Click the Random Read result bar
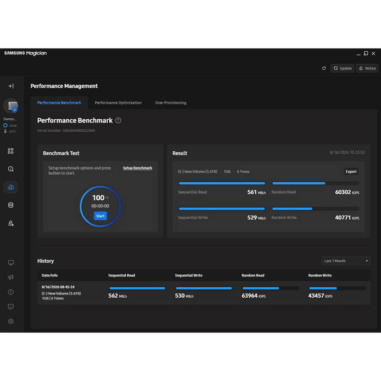 (x=315, y=183)
